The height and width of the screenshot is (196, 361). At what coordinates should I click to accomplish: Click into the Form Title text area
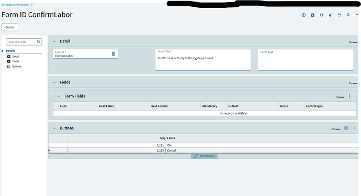coord(203,60)
